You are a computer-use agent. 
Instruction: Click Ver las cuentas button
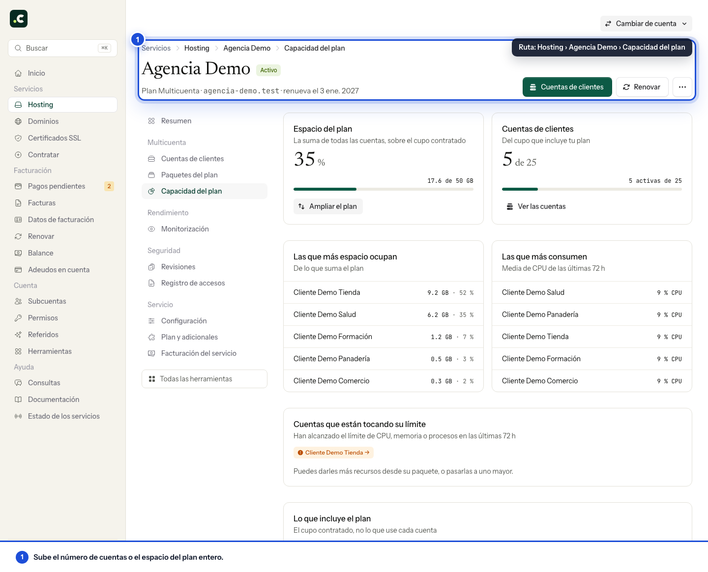pyautogui.click(x=536, y=206)
